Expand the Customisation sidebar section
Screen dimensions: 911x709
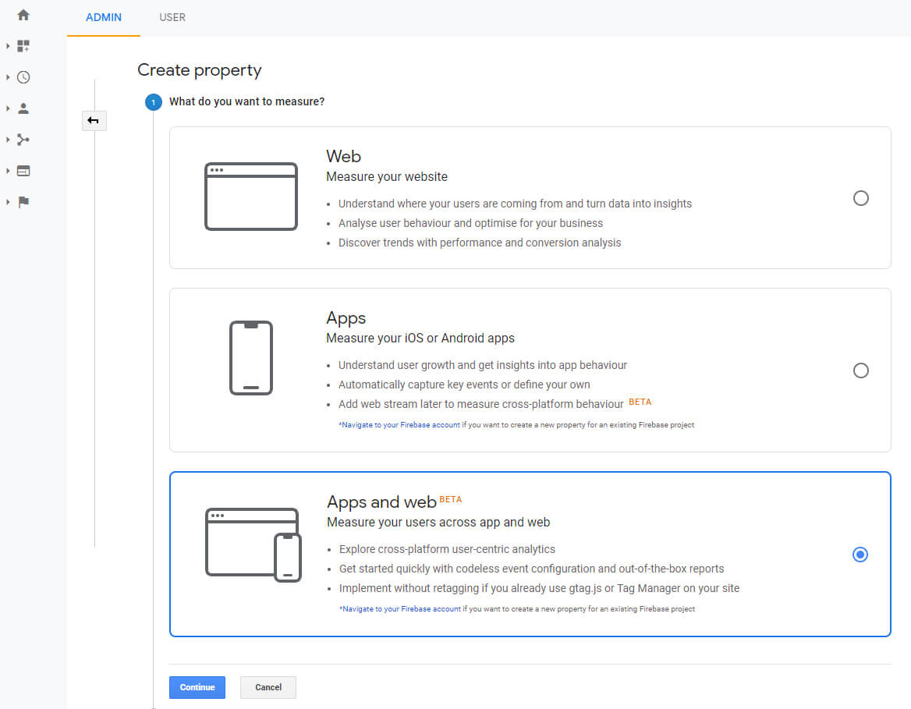tap(8, 45)
